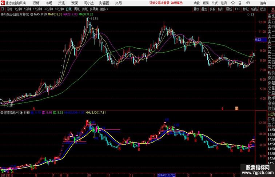The image size is (275, 177).
Task: Switch to 1分钟 period tab
Action: click(x=18, y=9)
